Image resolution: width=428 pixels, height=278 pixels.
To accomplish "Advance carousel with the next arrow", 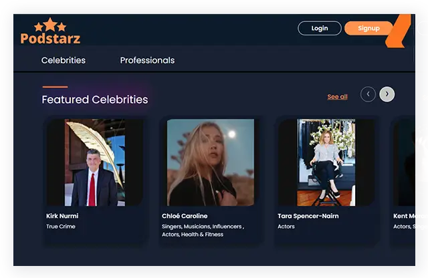I will [387, 94].
